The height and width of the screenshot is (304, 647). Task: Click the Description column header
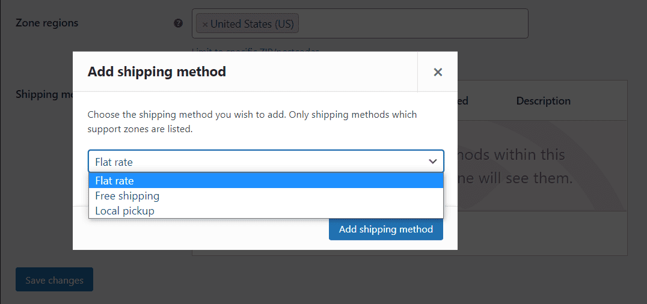click(x=543, y=101)
